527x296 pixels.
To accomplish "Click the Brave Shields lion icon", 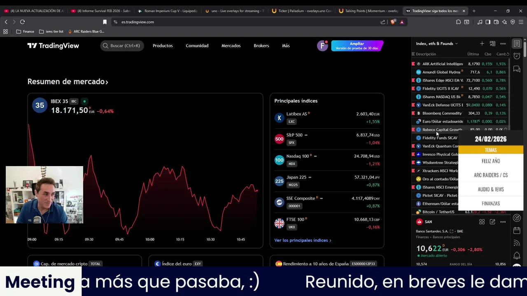I will coord(393,22).
